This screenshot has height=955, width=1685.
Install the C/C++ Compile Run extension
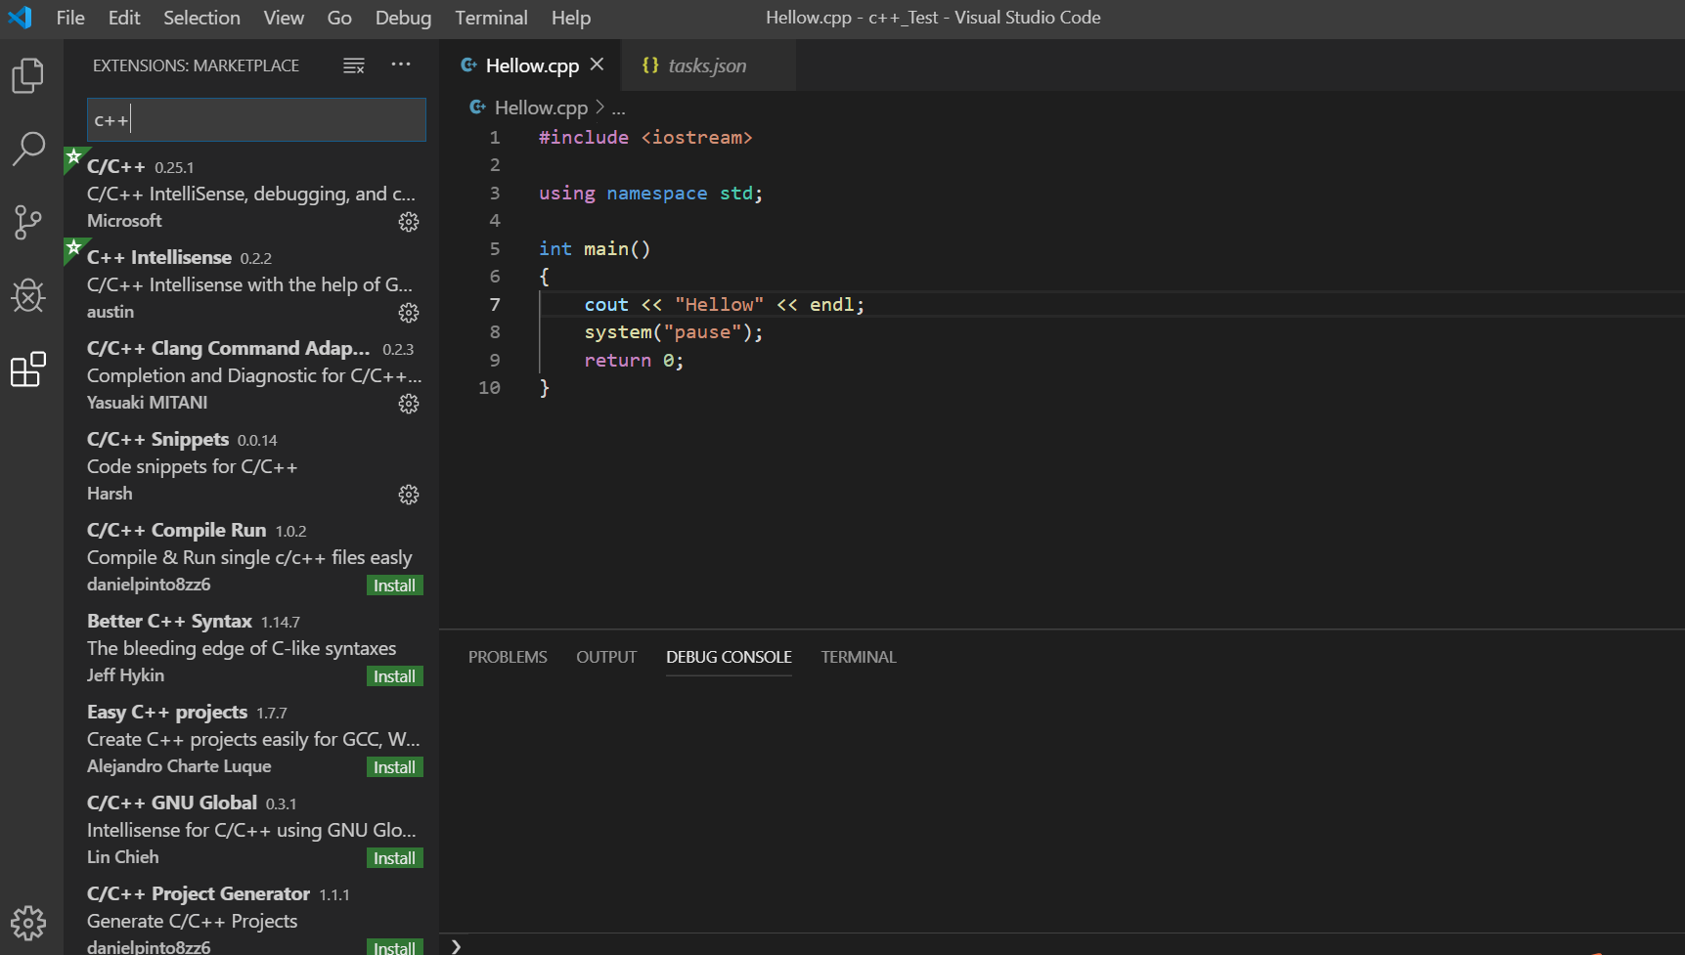pos(395,586)
